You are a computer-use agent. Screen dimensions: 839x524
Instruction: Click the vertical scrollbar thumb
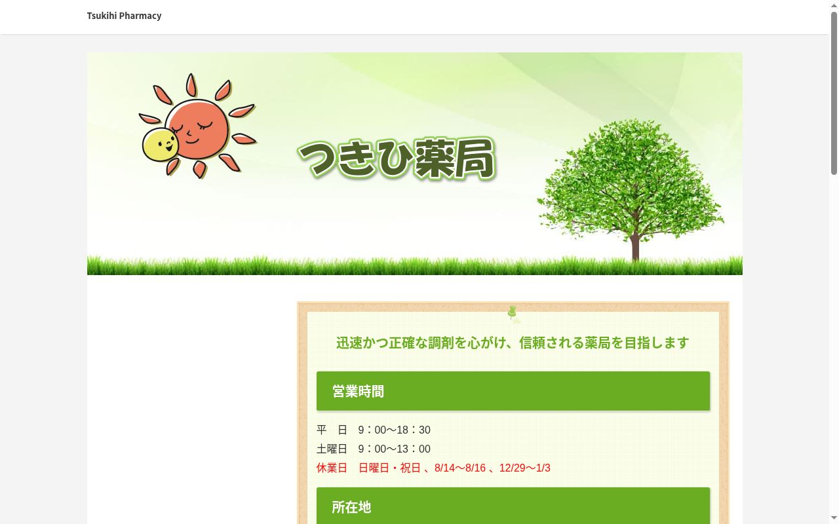[834, 92]
